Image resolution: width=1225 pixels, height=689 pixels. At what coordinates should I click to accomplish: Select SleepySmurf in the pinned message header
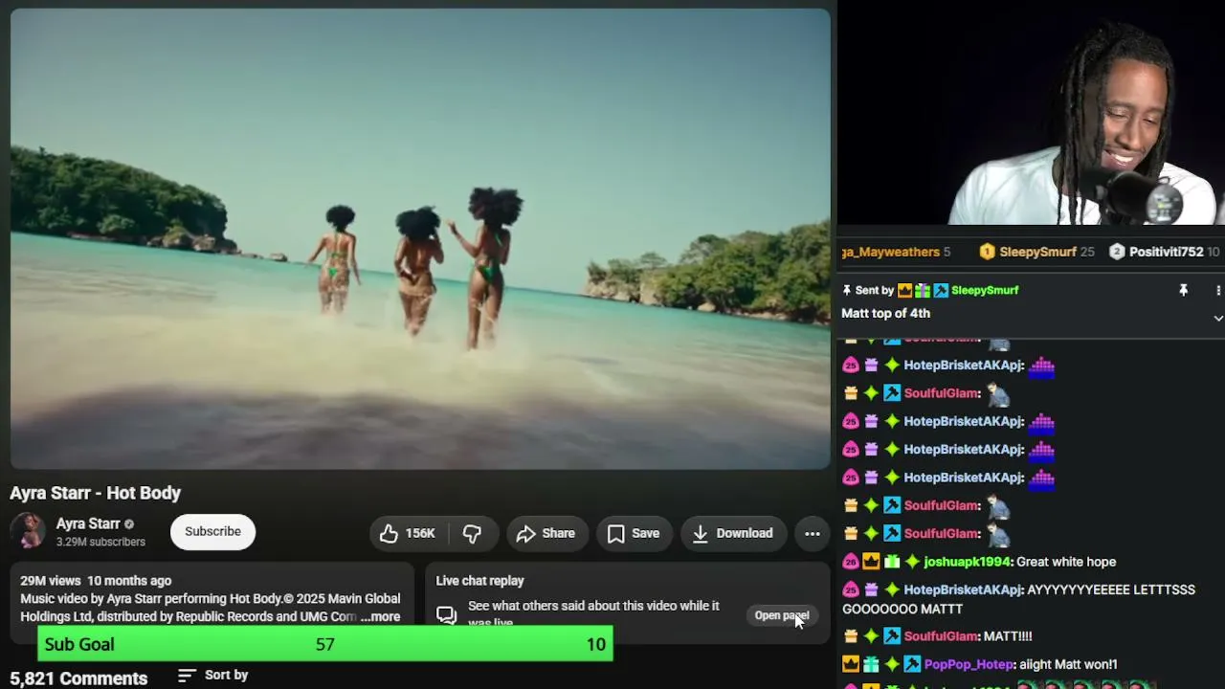pyautogui.click(x=985, y=290)
